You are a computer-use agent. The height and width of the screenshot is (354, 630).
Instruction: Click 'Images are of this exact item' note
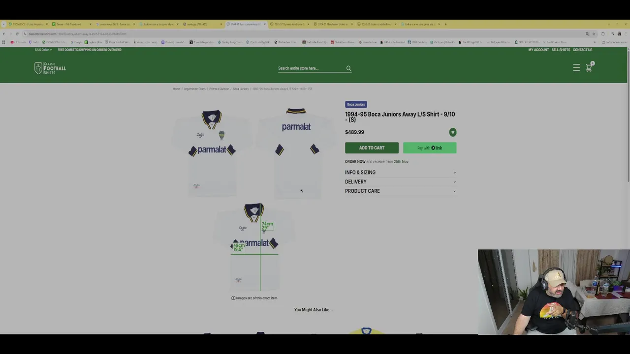coord(254,298)
